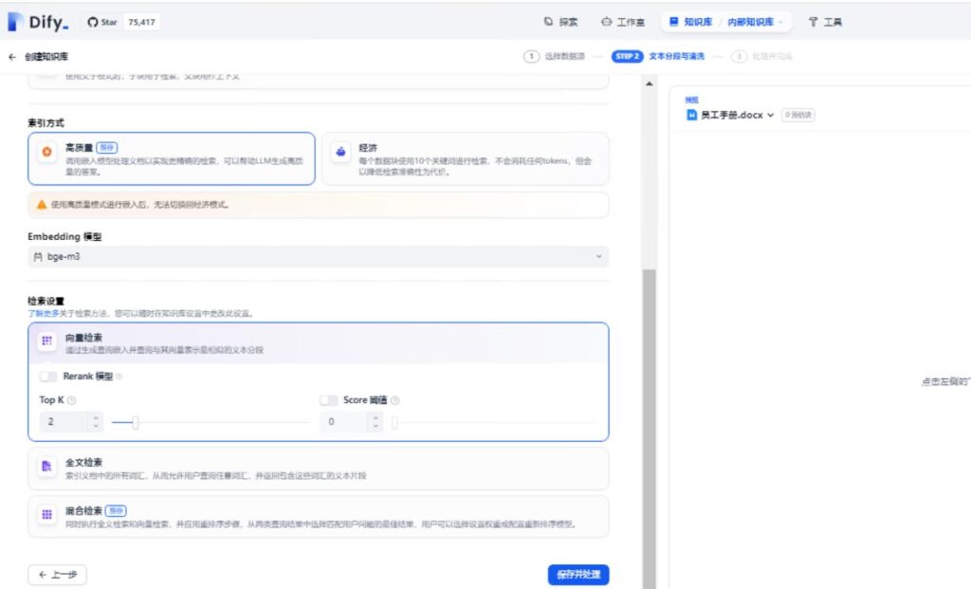Click the Top K slider handle
The width and height of the screenshot is (971, 589).
(136, 422)
